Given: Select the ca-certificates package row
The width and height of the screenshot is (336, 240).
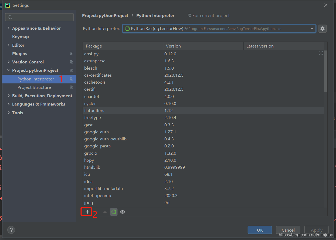Looking at the screenshot, I should click(203, 75).
